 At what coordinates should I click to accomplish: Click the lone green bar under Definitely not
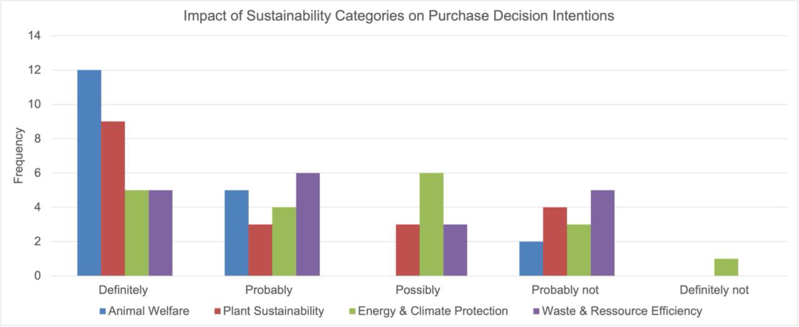point(726,267)
